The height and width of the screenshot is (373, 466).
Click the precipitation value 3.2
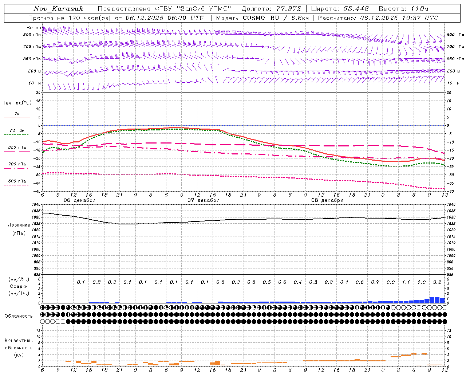(x=437, y=282)
